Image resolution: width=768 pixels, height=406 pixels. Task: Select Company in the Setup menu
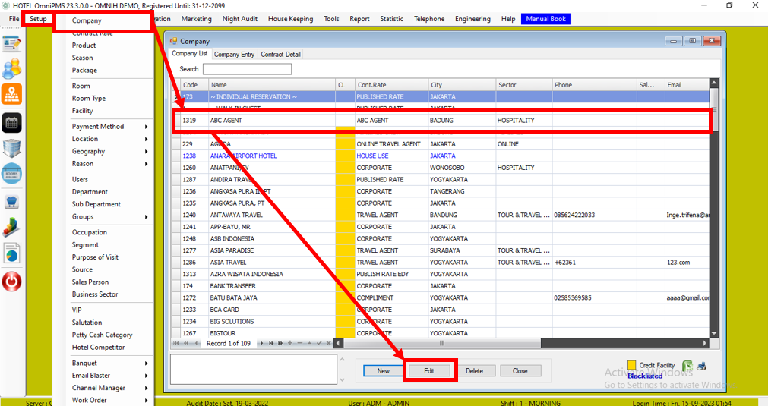(87, 20)
